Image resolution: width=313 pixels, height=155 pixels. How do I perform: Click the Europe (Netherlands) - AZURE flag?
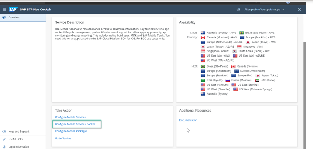point(203,42)
